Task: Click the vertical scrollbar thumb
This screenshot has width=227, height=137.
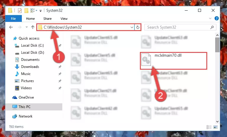Action: click(x=217, y=45)
